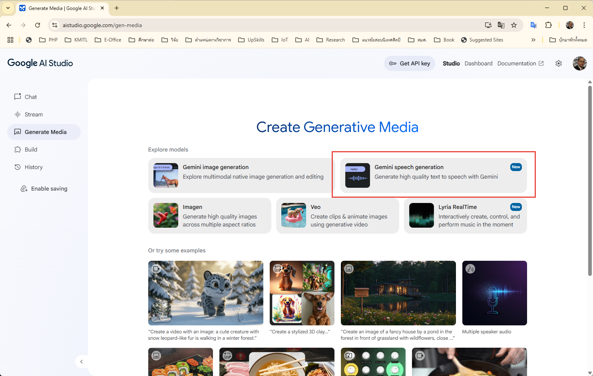The height and width of the screenshot is (376, 593).
Task: Expand the hidden bookmarks overflow chevrons
Action: pos(533,40)
